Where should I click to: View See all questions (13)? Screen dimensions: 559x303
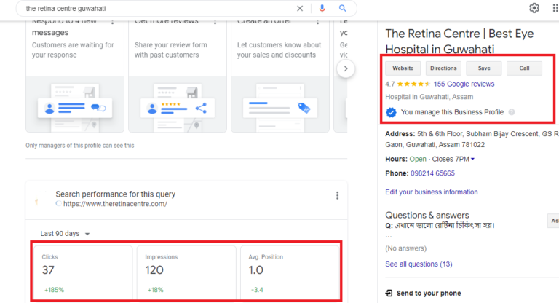pos(419,264)
